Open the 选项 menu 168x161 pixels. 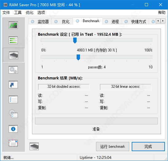[x=41, y=12]
